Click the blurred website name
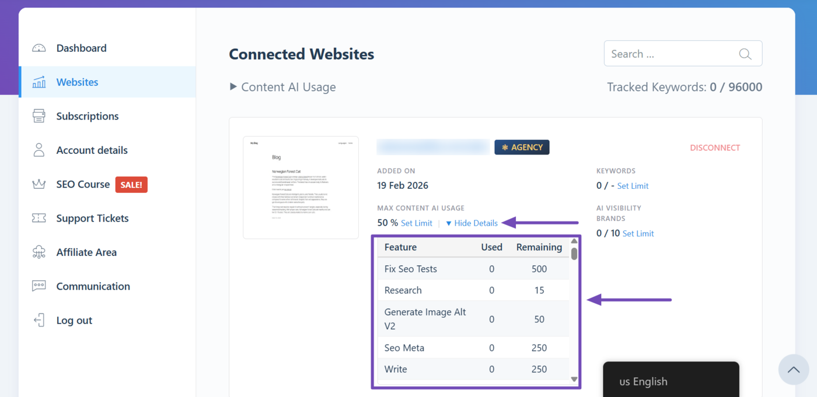The height and width of the screenshot is (397, 817). pyautogui.click(x=433, y=147)
